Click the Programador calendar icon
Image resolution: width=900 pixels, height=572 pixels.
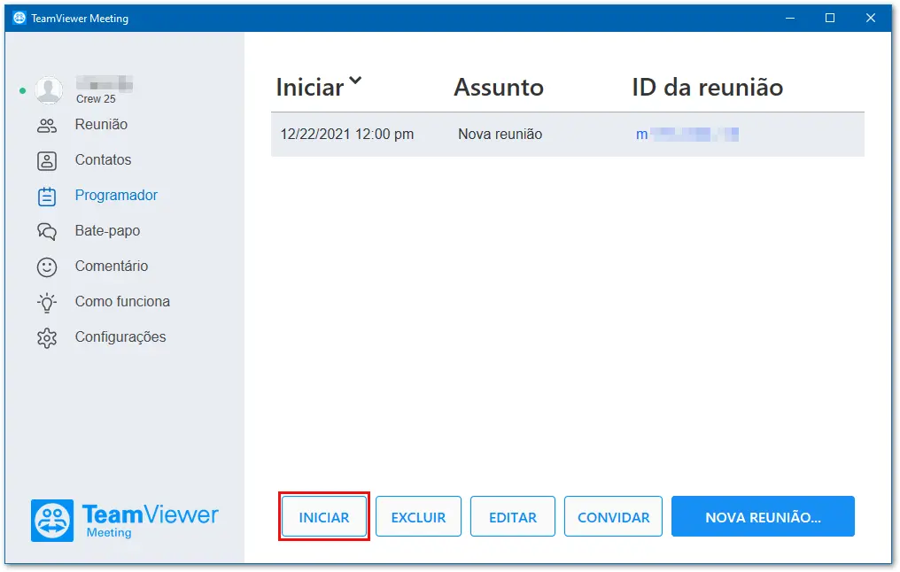46,197
